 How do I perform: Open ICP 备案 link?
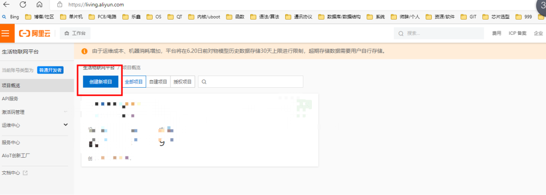click(x=518, y=33)
